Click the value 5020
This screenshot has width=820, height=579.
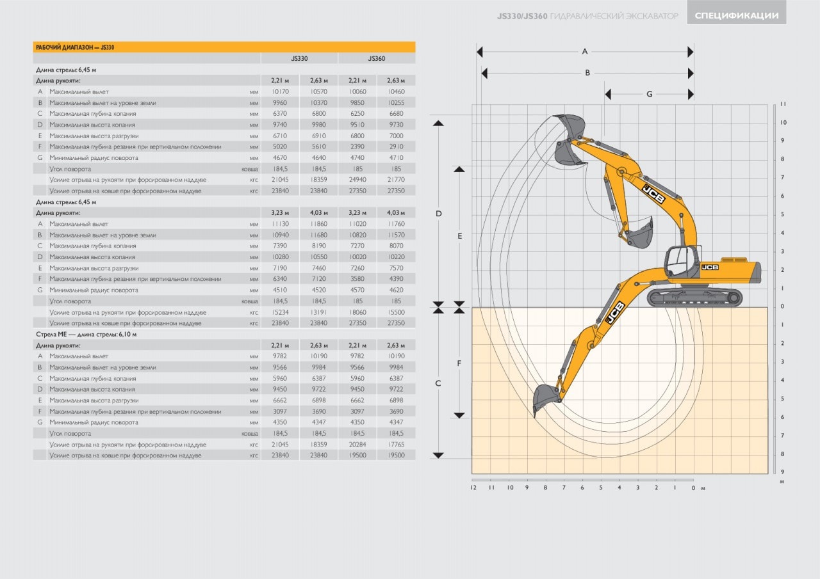pyautogui.click(x=280, y=147)
